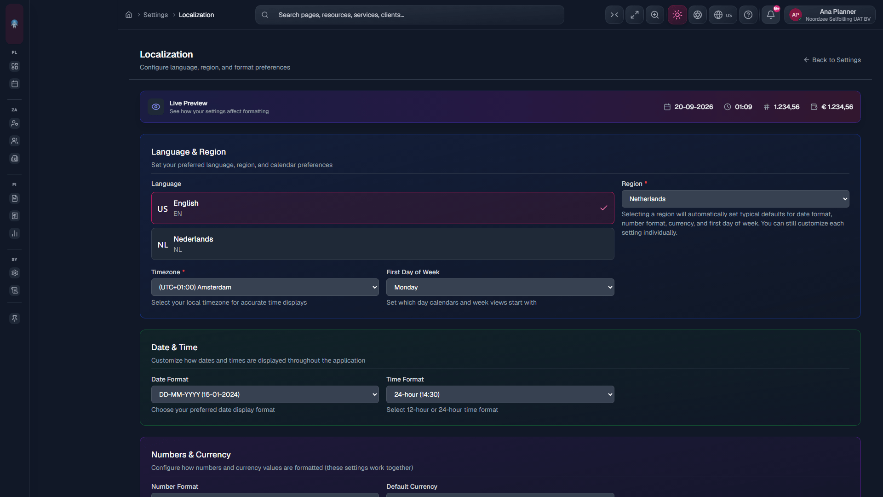The width and height of the screenshot is (883, 497).
Task: Click the Numbers & Currency heading
Action: tap(191, 455)
